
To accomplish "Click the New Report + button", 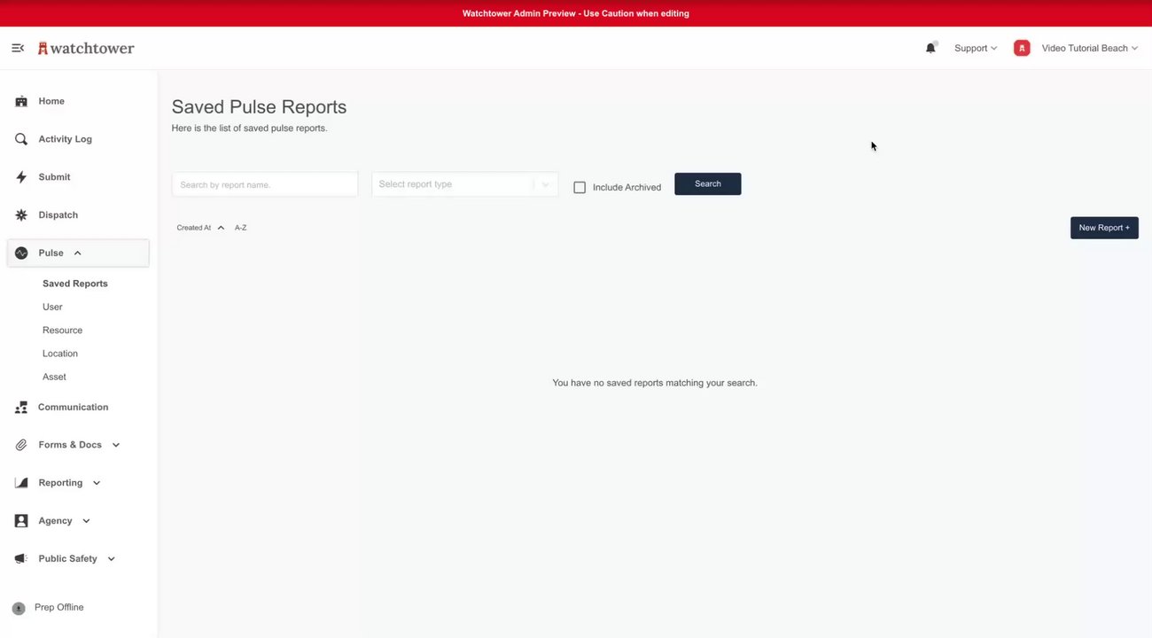I will pos(1104,228).
